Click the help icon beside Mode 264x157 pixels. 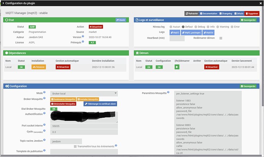[44, 92]
